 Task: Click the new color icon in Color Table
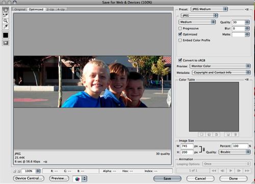[x=228, y=135]
